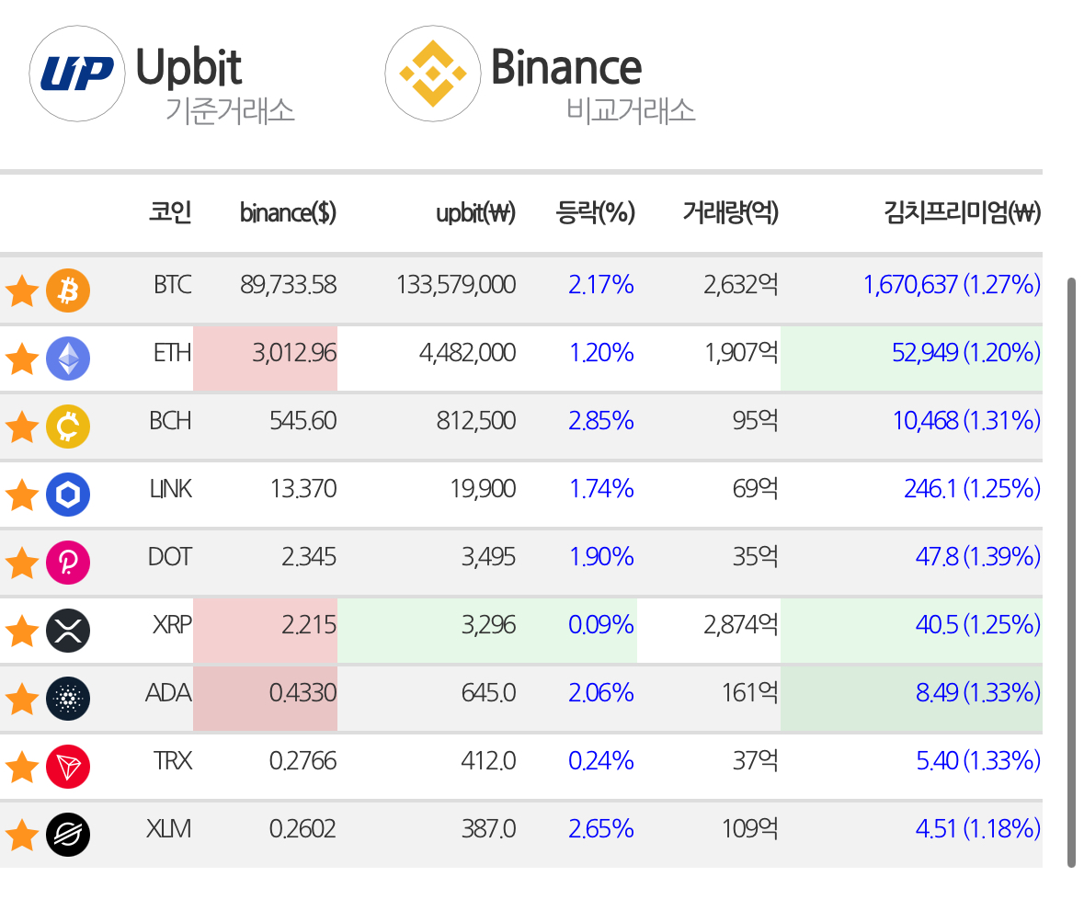
Task: Toggle the favorite star for LINK
Action: (x=22, y=495)
